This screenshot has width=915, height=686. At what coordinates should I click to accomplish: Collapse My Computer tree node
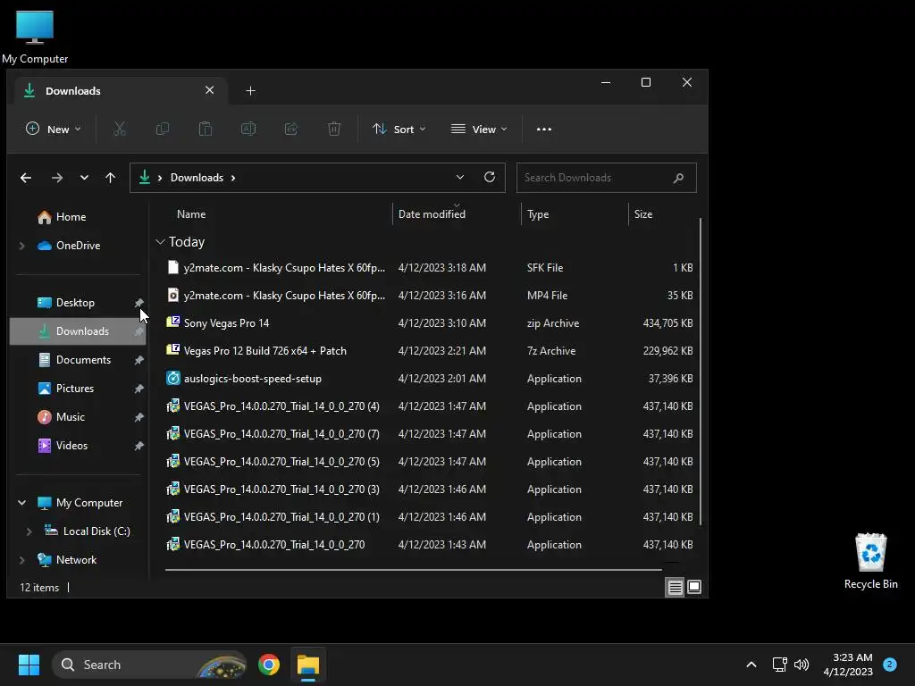21,502
